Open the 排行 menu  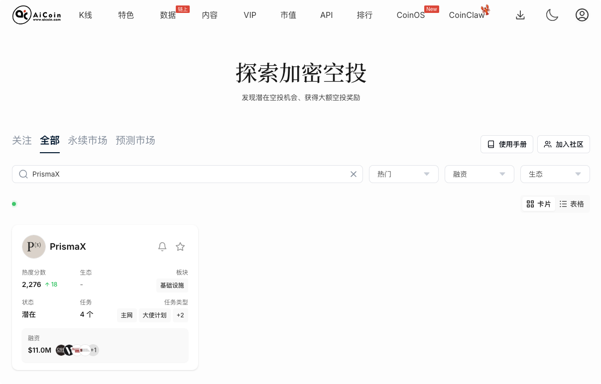365,15
